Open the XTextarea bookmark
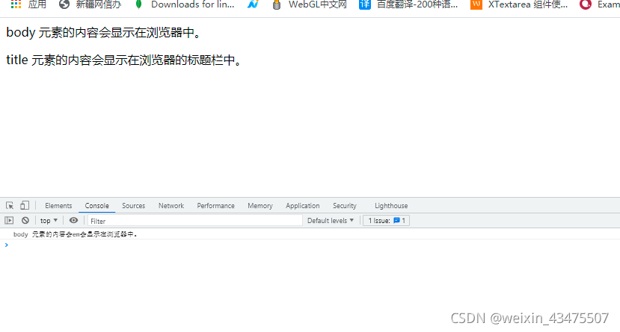The height and width of the screenshot is (332, 620). (x=519, y=4)
